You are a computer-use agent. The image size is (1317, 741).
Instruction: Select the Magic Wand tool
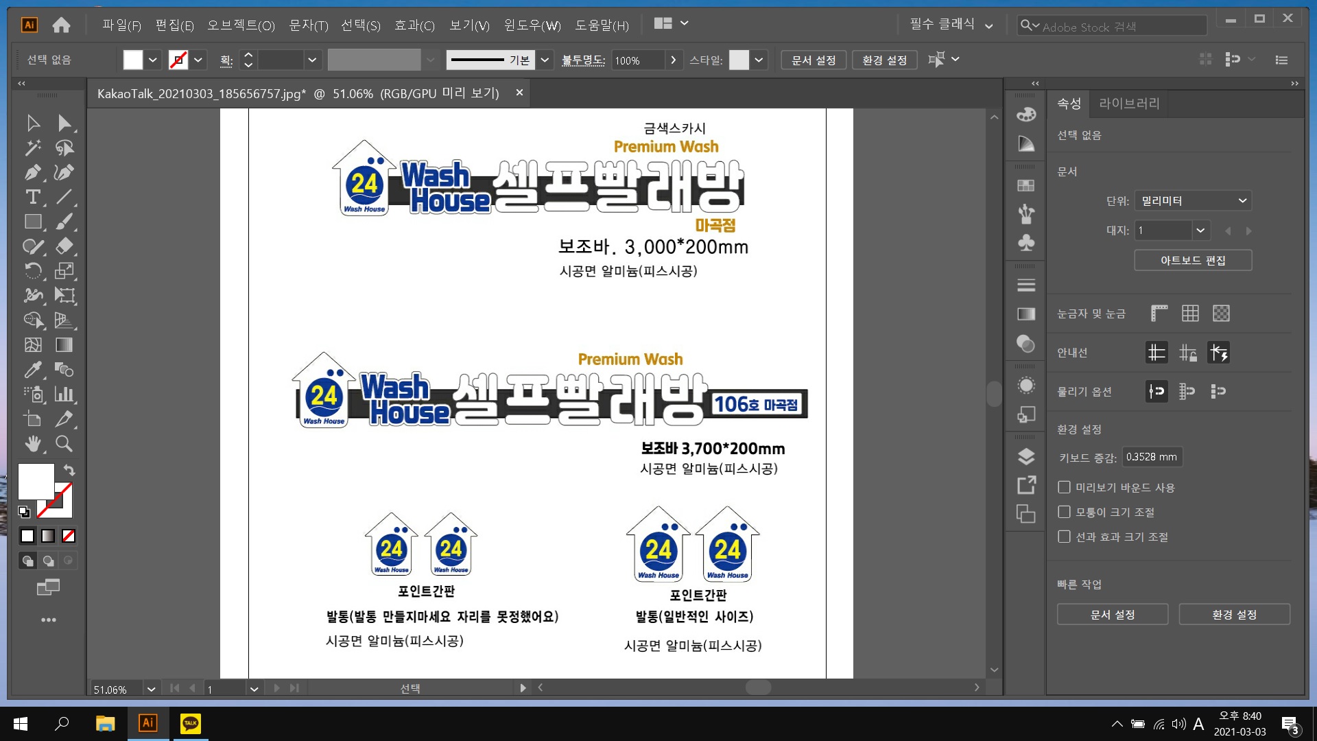point(32,148)
